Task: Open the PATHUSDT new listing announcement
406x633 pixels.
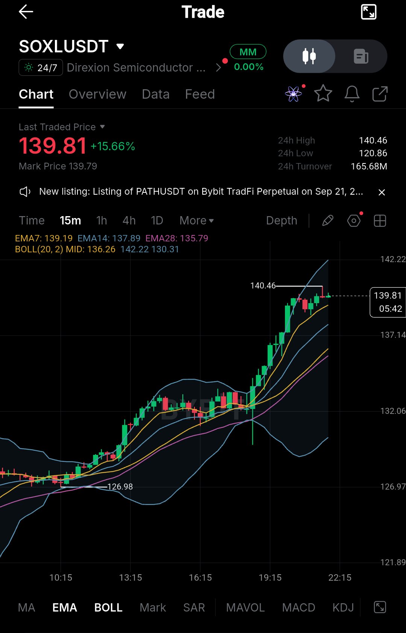Action: 201,192
